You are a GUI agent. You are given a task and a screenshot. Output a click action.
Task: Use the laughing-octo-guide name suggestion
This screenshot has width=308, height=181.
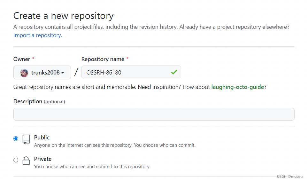(x=238, y=87)
